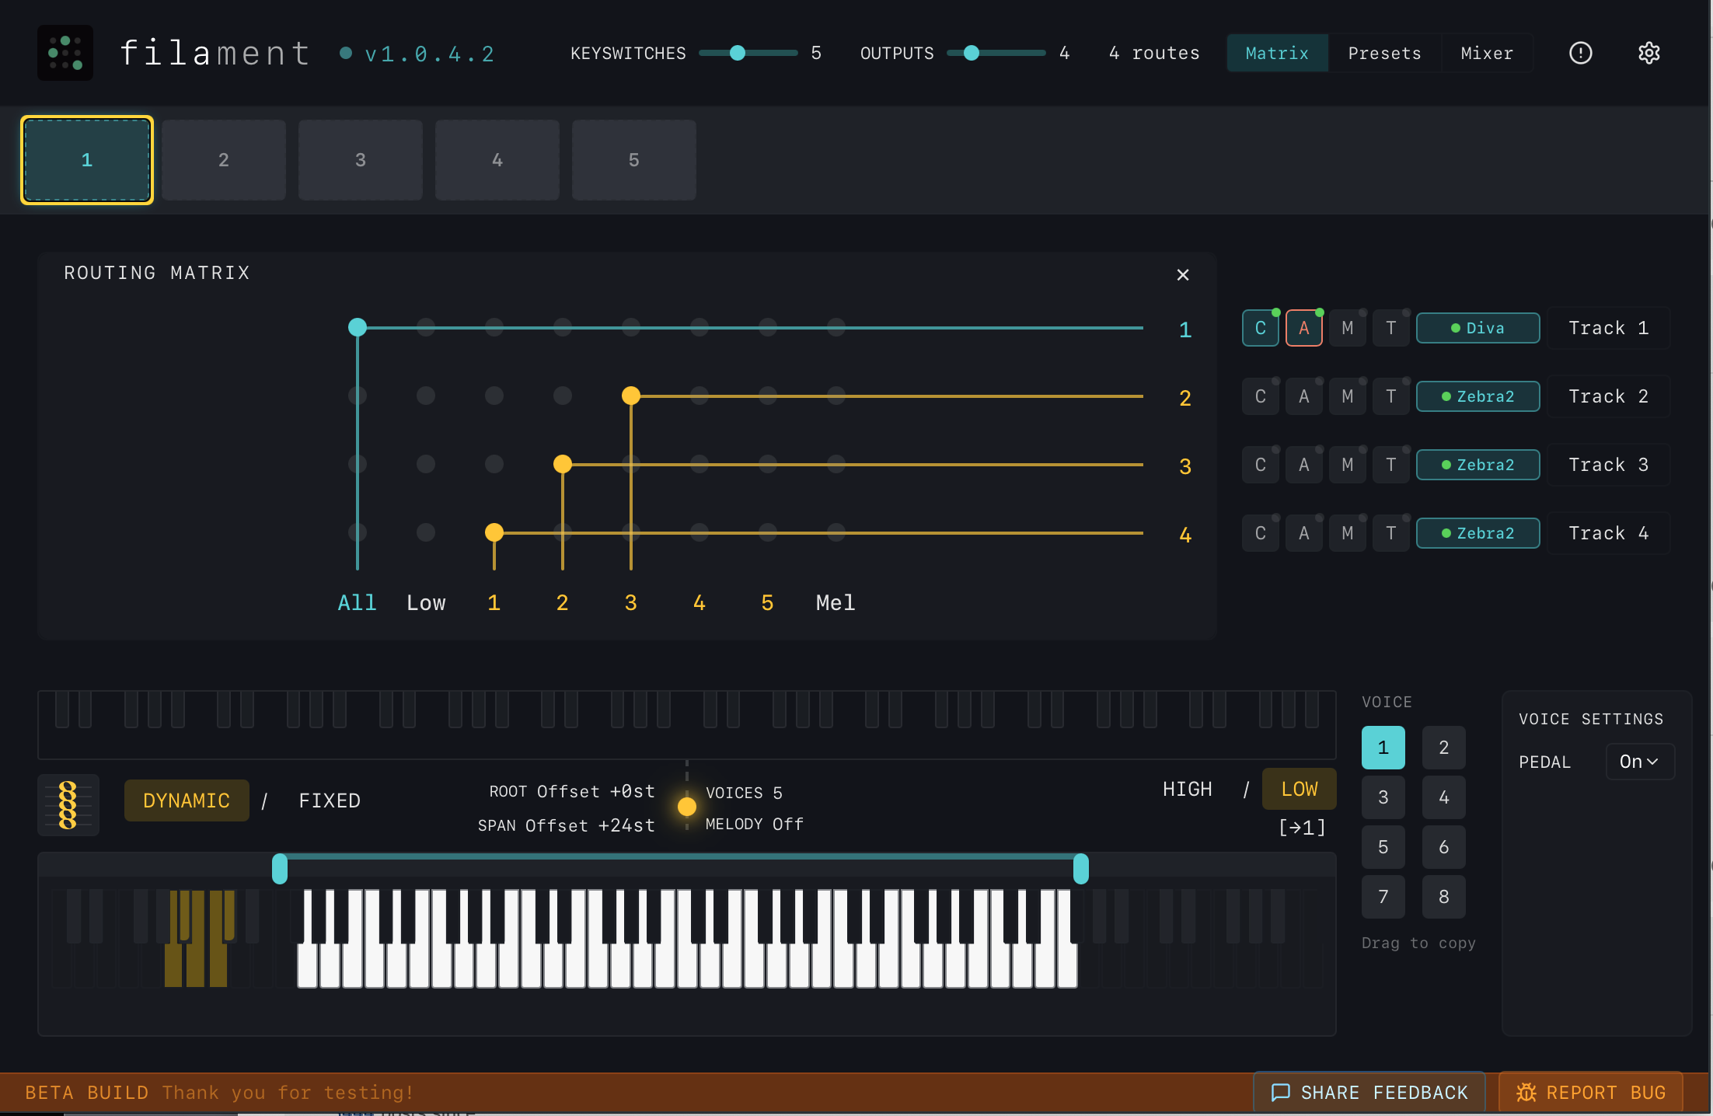
Task: Click the Share Feedback button
Action: coord(1369,1092)
